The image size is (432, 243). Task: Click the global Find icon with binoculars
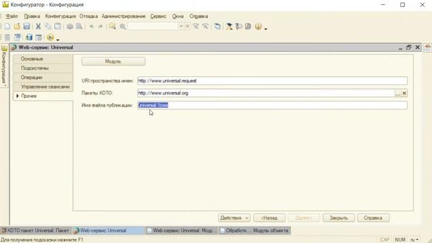[113, 26]
